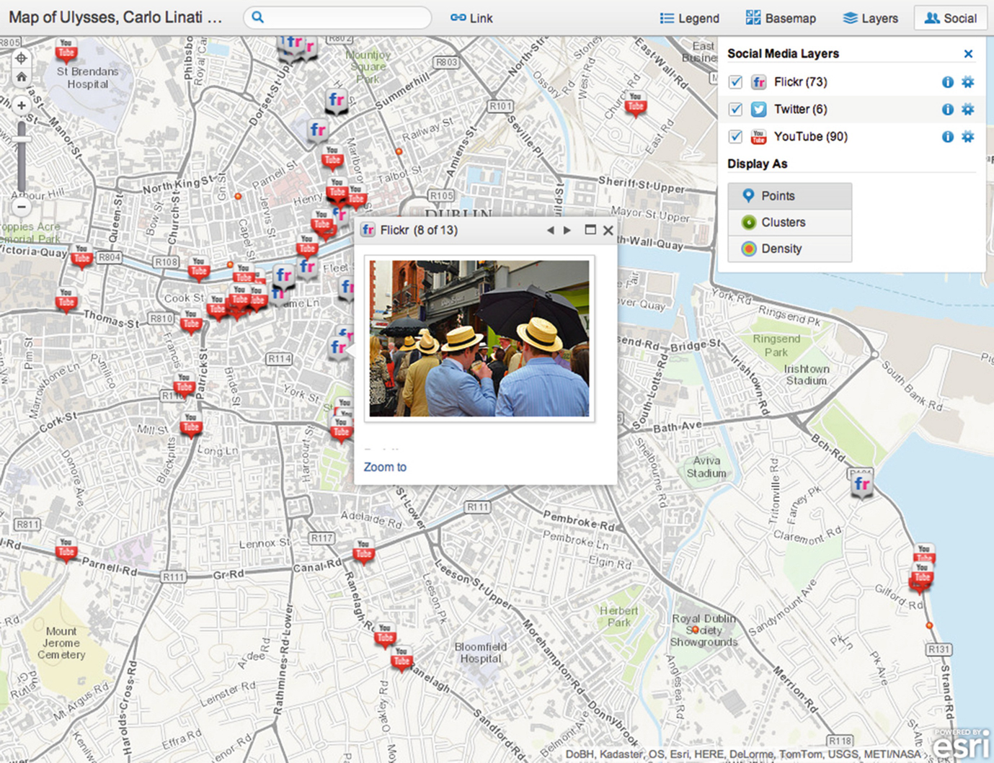994x763 pixels.
Task: Click YouTube marker on Church Rd
Action: click(635, 104)
